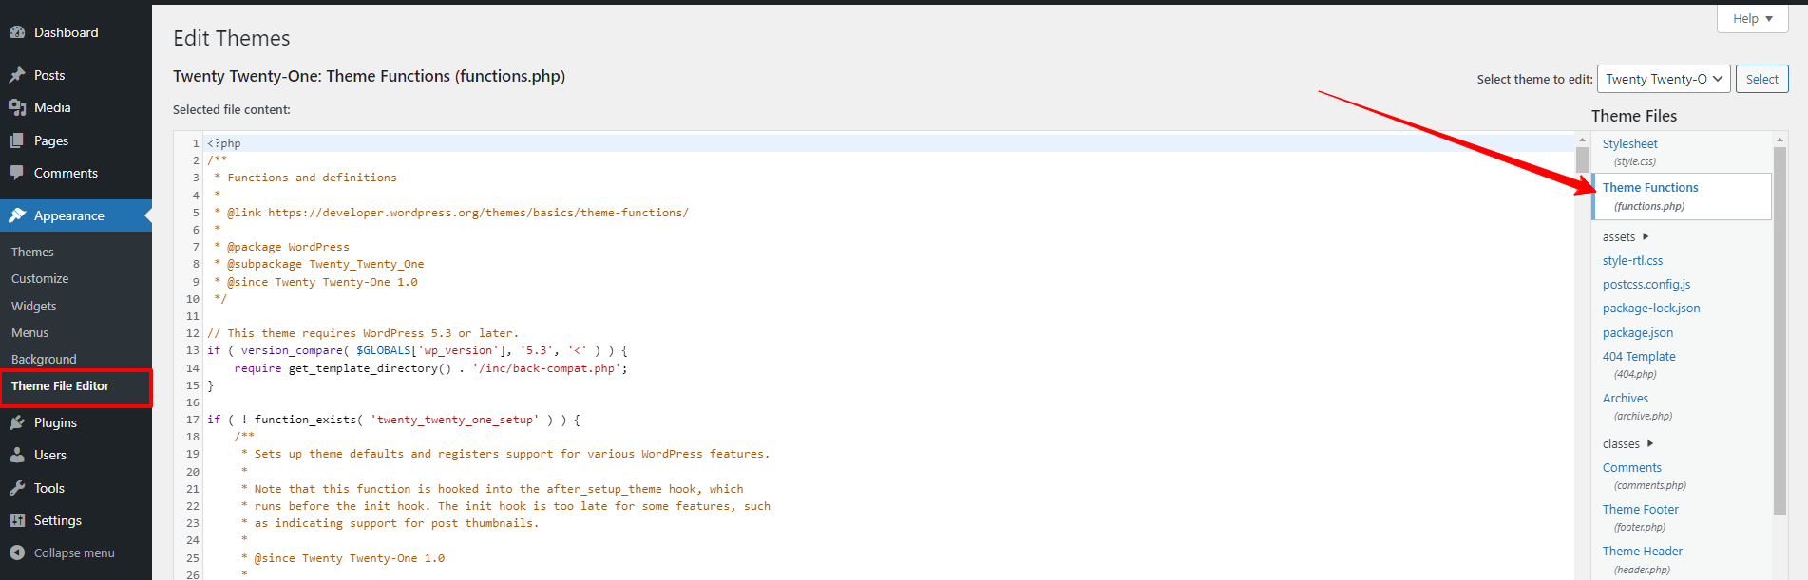Open the theme selection dropdown

click(1664, 79)
